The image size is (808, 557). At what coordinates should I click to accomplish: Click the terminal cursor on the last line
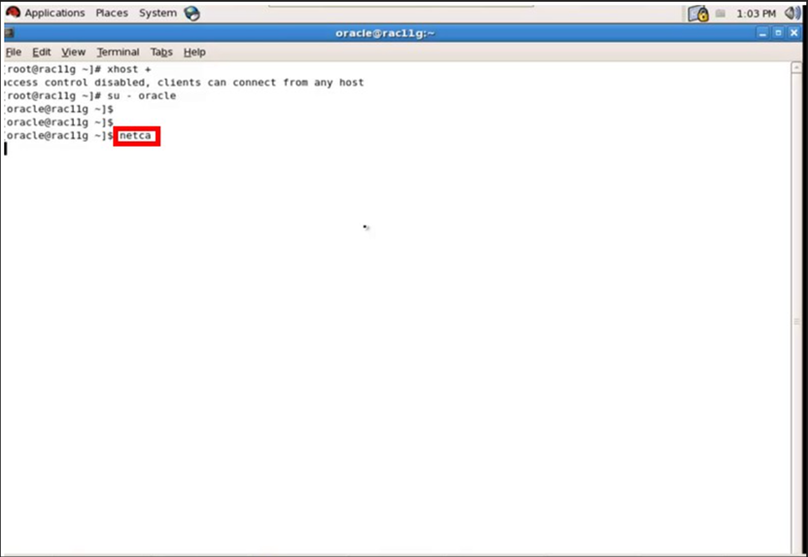[x=6, y=149]
